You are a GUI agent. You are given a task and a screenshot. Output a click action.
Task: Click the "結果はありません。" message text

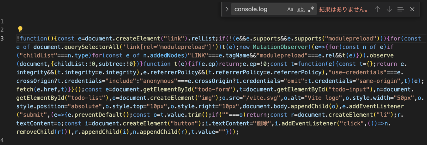344,9
